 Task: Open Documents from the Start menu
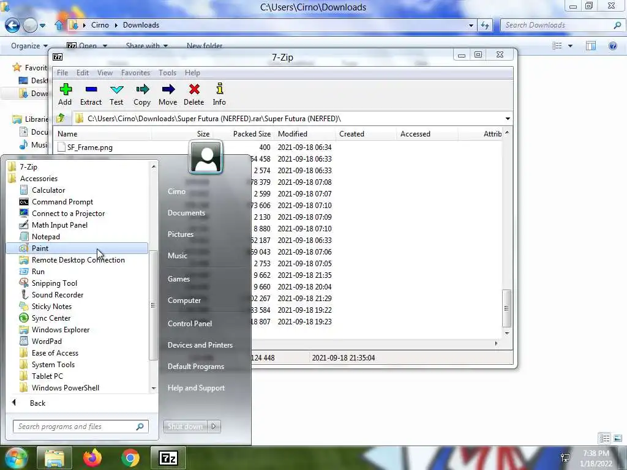click(x=186, y=213)
